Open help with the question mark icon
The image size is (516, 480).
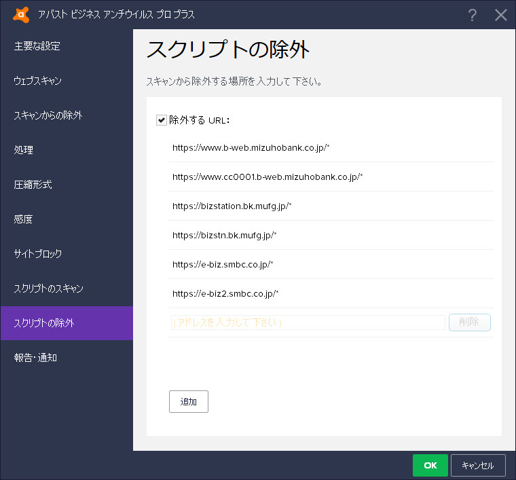click(x=473, y=15)
